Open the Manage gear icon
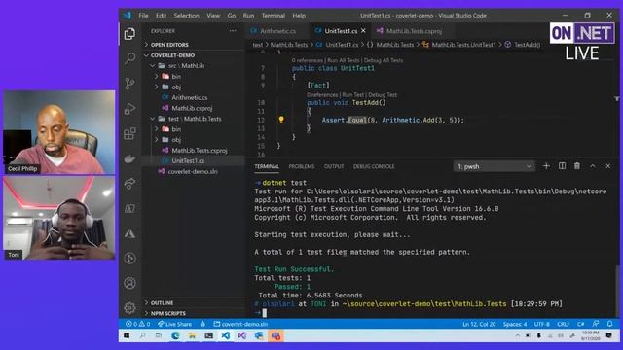 (x=129, y=307)
